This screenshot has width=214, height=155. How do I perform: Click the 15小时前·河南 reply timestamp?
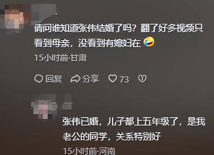tap(89, 151)
